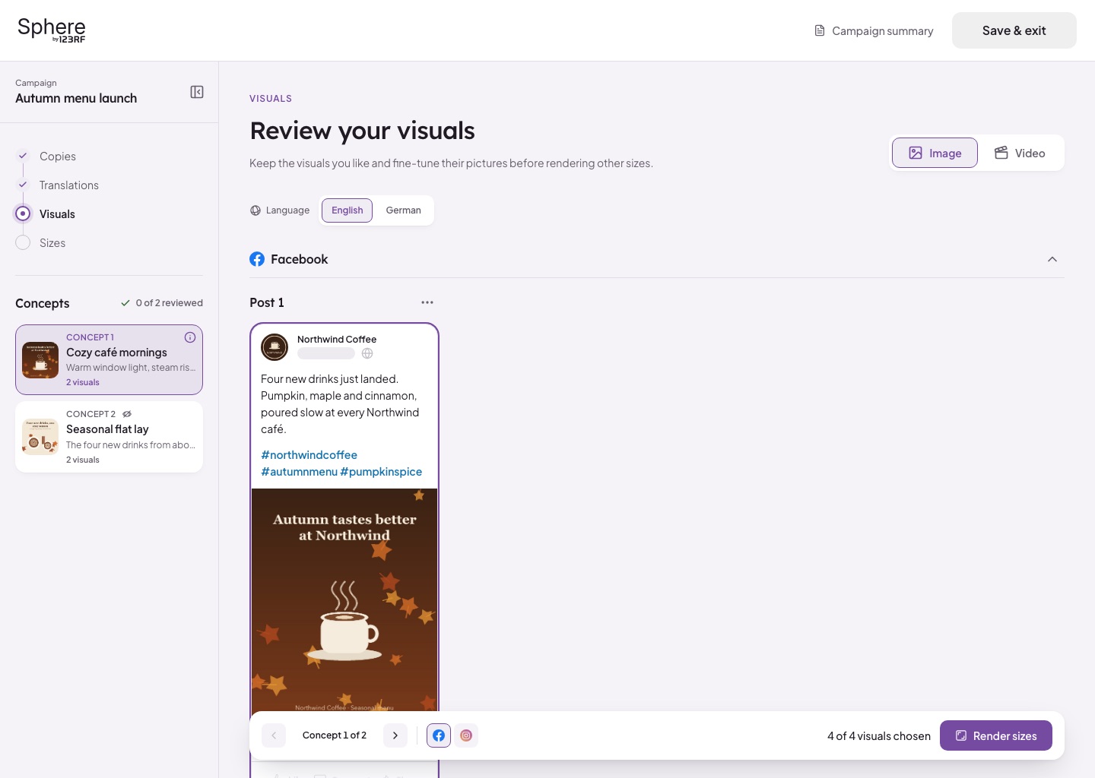Click the autumn coffee cup post image
Viewport: 1095px width, 778px height.
pyautogui.click(x=344, y=600)
